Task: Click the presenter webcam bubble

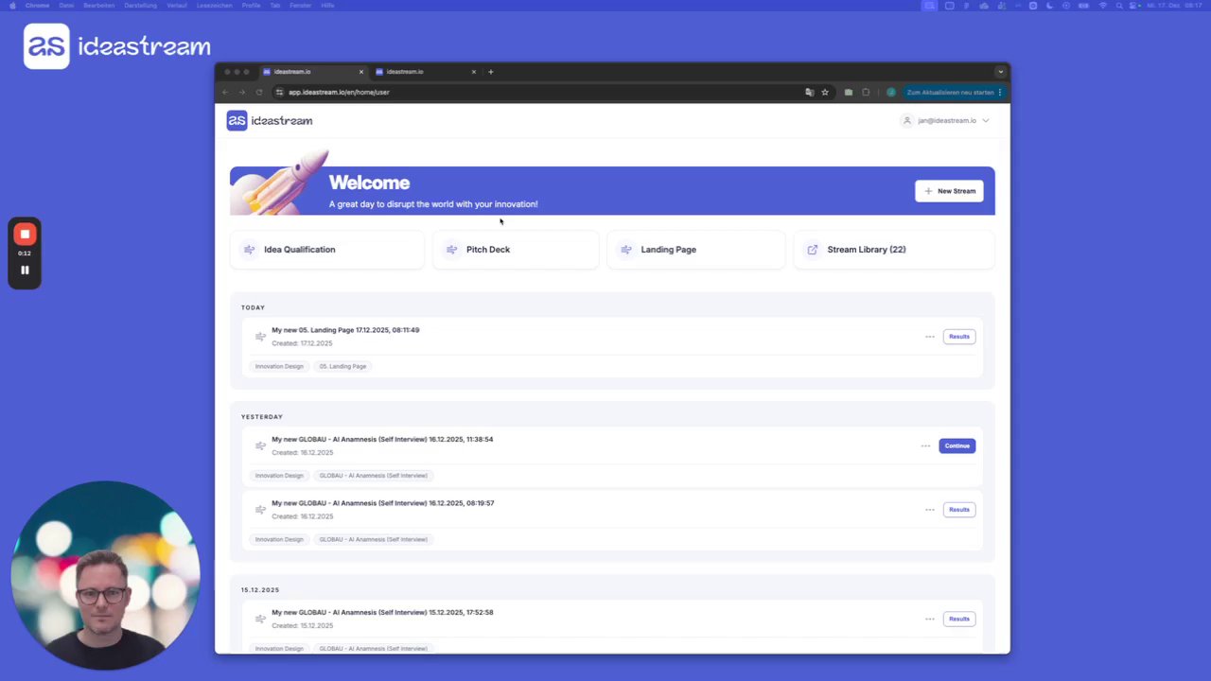Action: pyautogui.click(x=105, y=575)
